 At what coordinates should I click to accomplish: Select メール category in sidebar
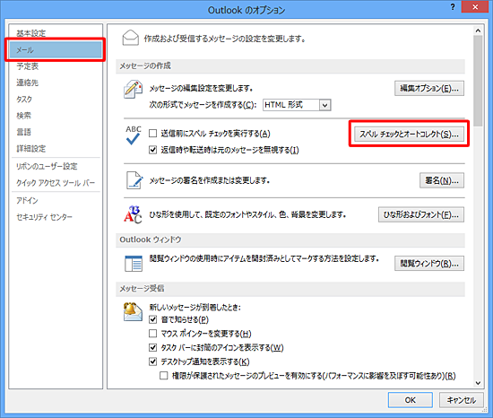coord(56,49)
